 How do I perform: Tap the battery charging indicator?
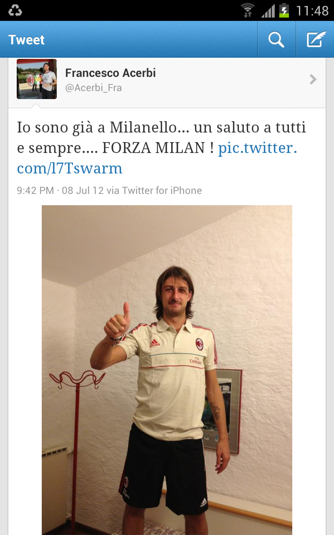pos(284,10)
